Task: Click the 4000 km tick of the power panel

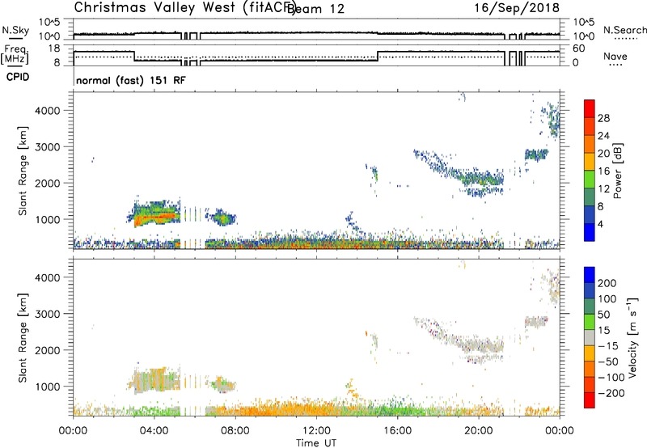Action: pyautogui.click(x=48, y=111)
